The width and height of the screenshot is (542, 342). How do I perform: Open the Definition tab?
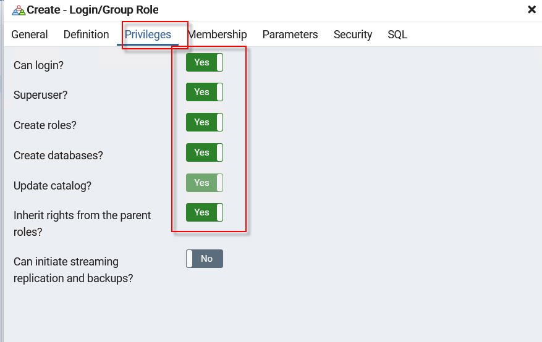pyautogui.click(x=86, y=35)
